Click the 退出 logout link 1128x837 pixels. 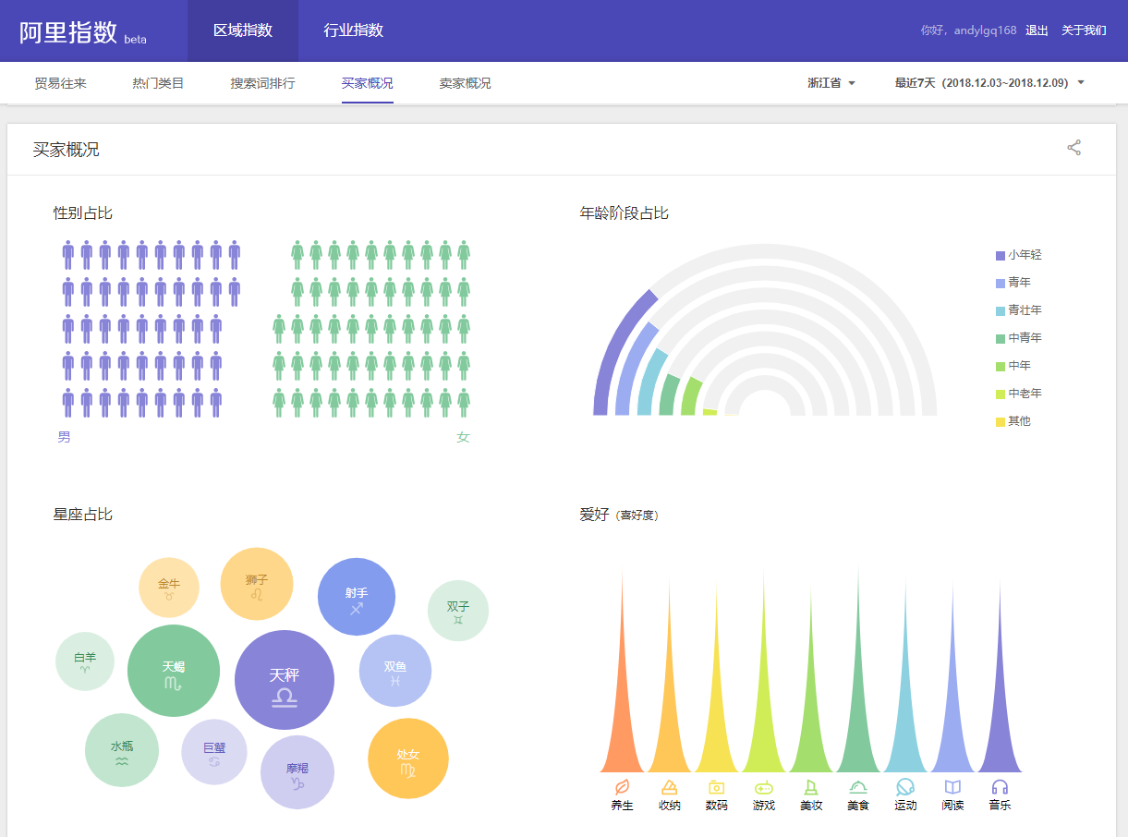[1037, 30]
